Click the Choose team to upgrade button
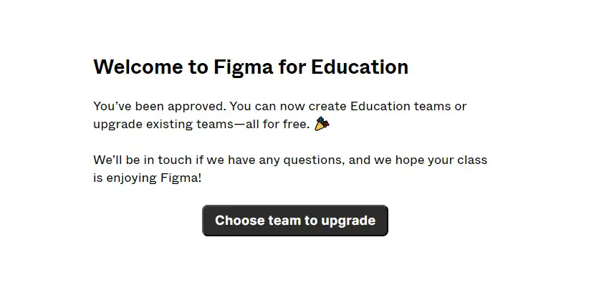The height and width of the screenshot is (285, 604). coord(295,221)
